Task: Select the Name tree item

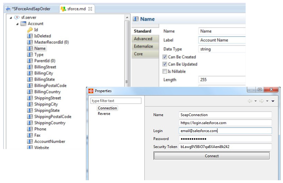Action: [x=40, y=48]
